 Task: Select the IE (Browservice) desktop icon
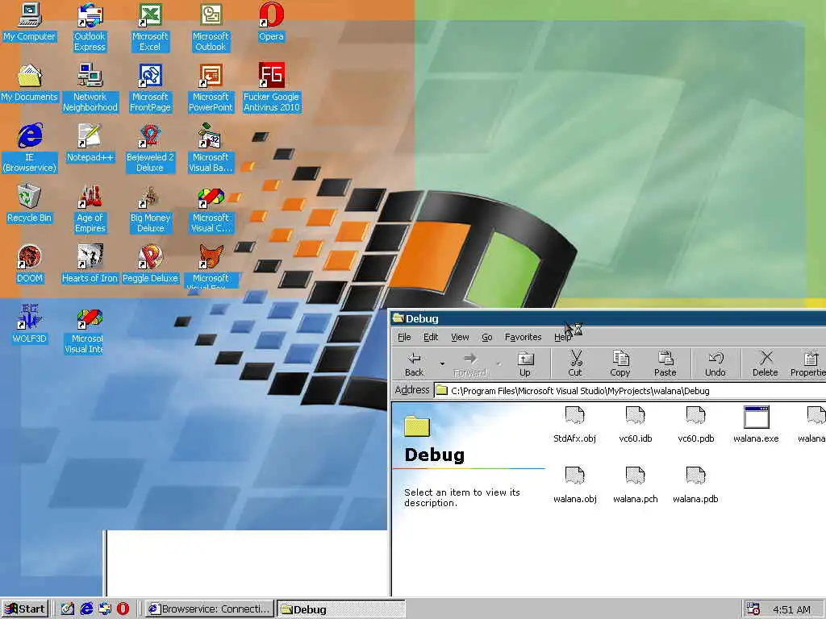point(30,148)
